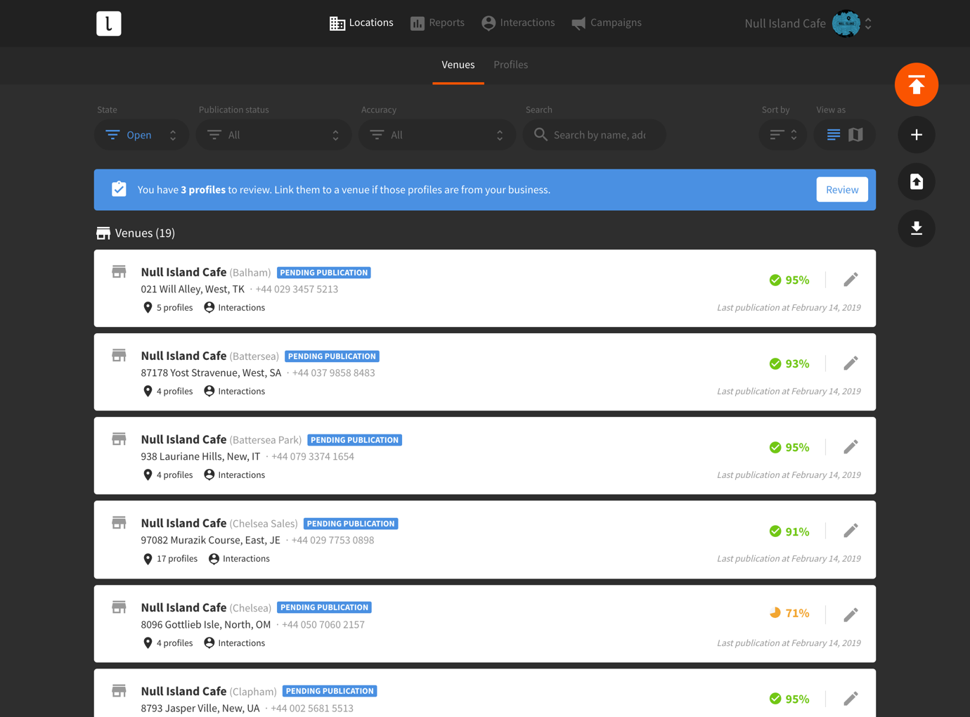
Task: Edit the Chelsea Sales venue pencil icon
Action: pos(851,531)
